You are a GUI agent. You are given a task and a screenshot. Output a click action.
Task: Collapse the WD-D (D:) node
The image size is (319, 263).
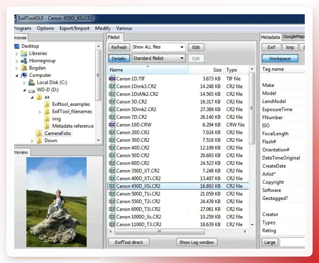(x=24, y=90)
